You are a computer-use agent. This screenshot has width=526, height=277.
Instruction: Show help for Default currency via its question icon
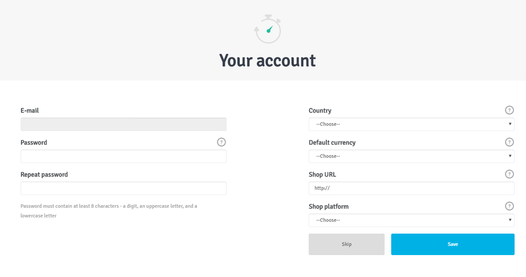509,142
